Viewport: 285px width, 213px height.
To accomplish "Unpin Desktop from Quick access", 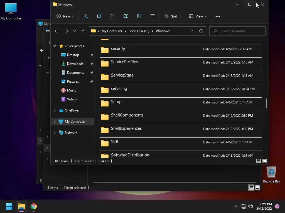I will 92,55.
